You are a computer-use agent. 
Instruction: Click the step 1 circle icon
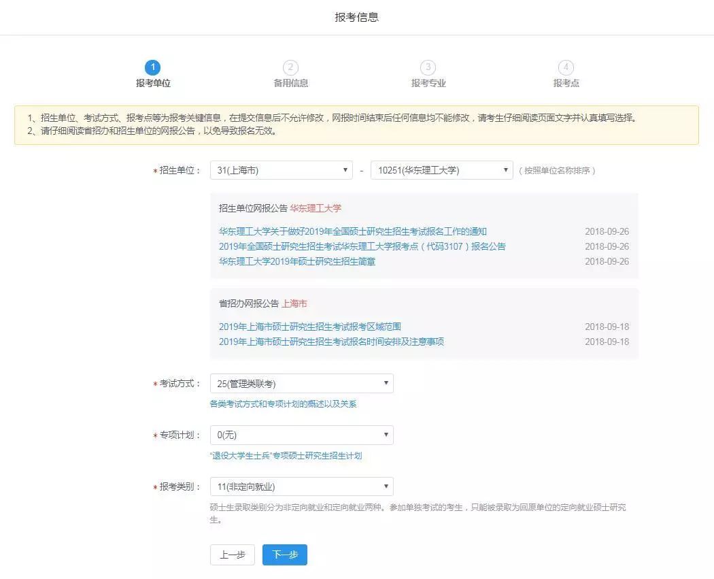[x=152, y=67]
